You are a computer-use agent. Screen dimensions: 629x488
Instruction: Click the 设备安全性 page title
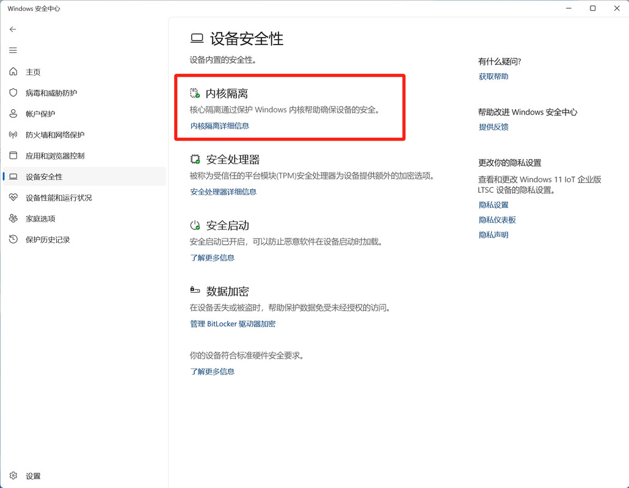click(x=247, y=39)
